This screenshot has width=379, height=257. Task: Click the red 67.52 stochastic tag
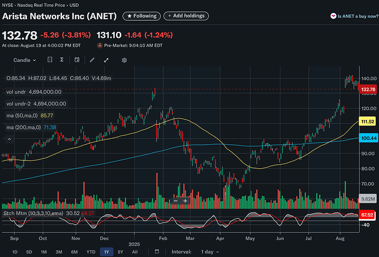(367, 215)
